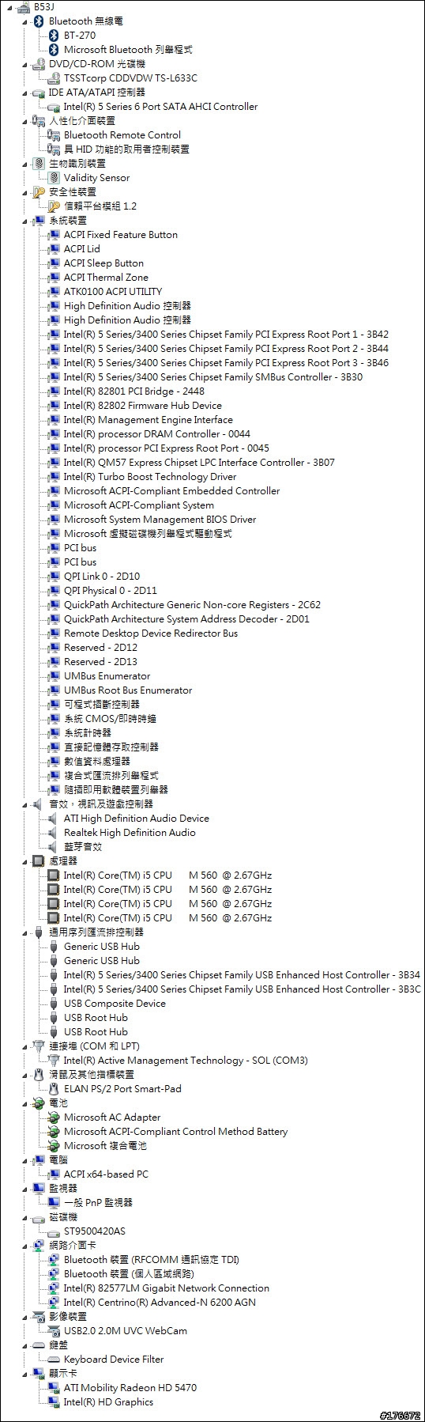Click the ACPI x64-based PC icon
Screen dimensions: 425x1422
[54, 1174]
